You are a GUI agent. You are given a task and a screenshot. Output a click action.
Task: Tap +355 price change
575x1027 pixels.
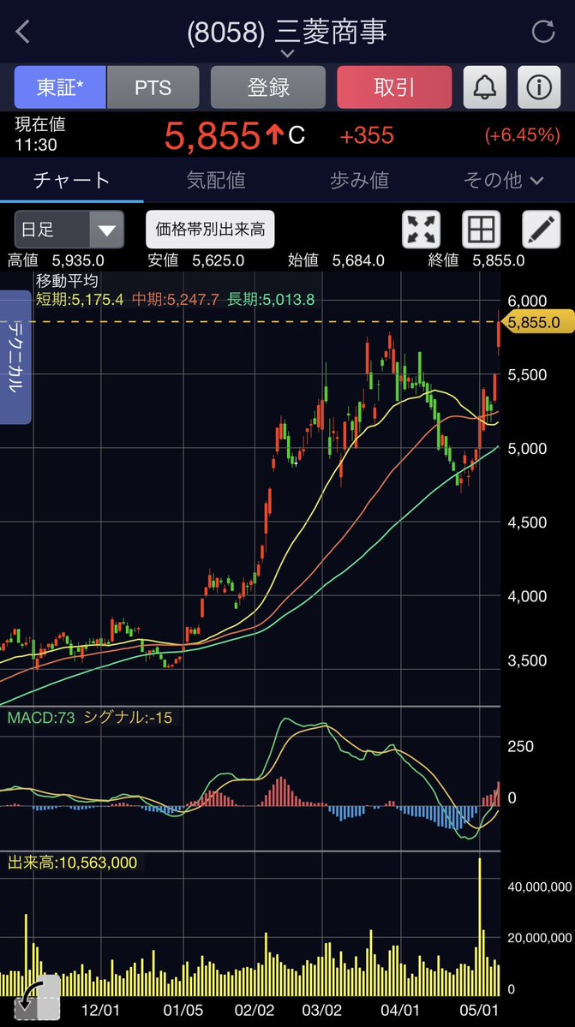pos(367,135)
